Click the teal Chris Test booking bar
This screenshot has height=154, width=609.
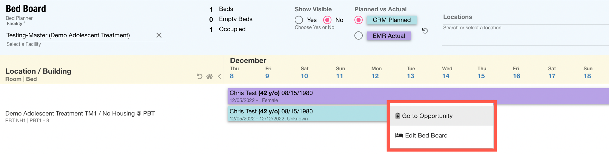coord(306,114)
